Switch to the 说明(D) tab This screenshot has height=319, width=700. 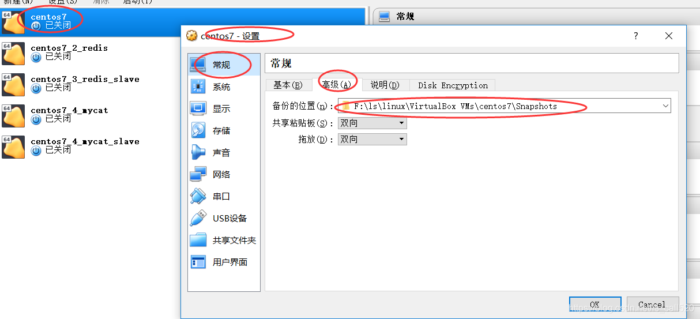click(385, 85)
